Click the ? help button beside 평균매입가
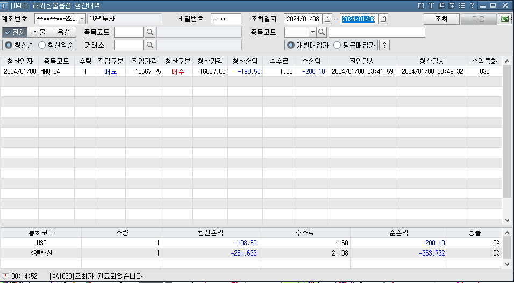 pyautogui.click(x=384, y=45)
